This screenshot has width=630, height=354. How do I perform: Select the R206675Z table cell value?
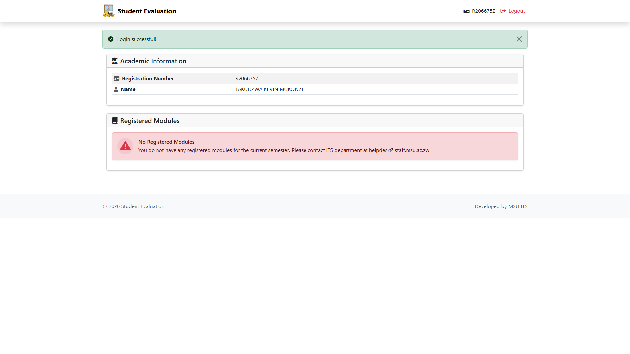pos(247,79)
